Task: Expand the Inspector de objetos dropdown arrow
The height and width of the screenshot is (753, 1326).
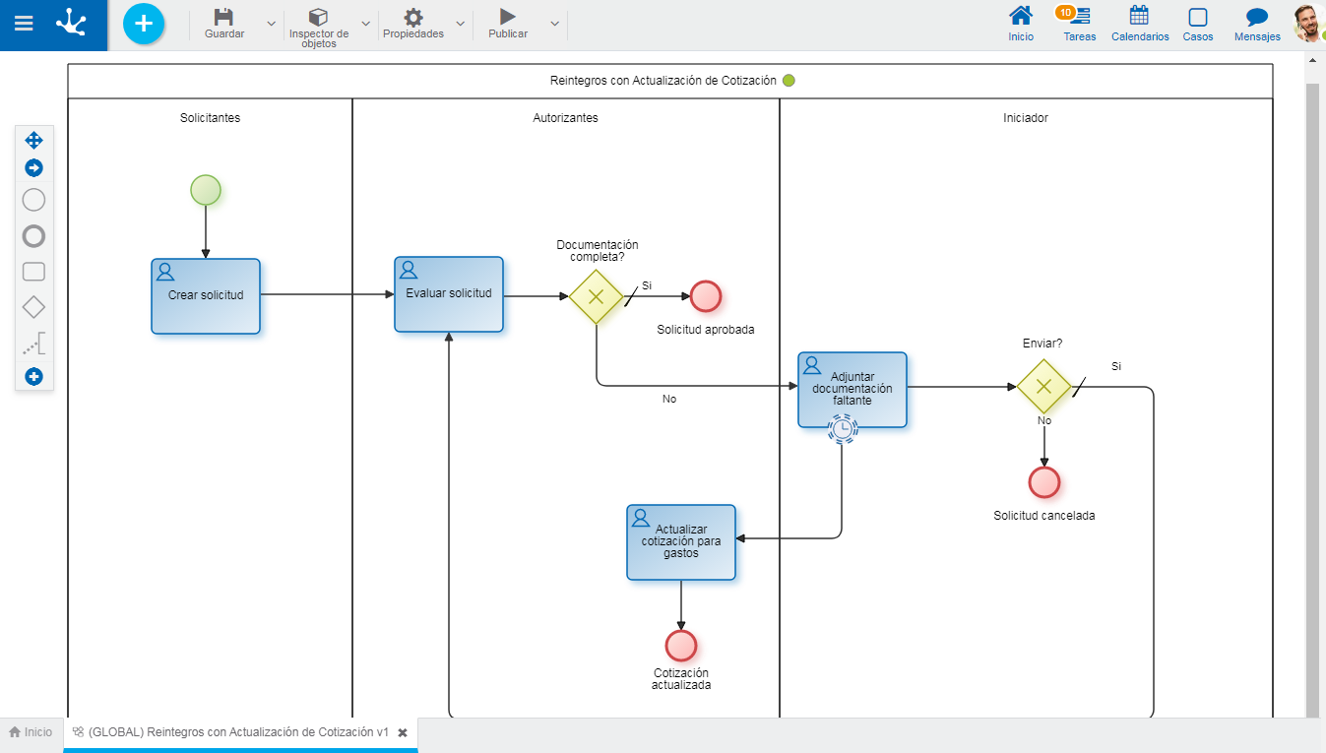Action: click(366, 24)
